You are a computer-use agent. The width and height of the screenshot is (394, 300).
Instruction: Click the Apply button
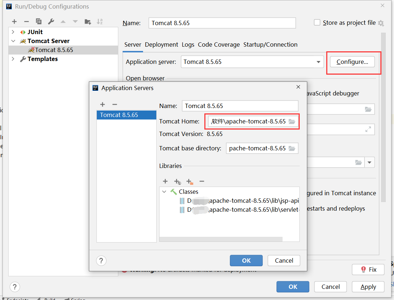[368, 287]
